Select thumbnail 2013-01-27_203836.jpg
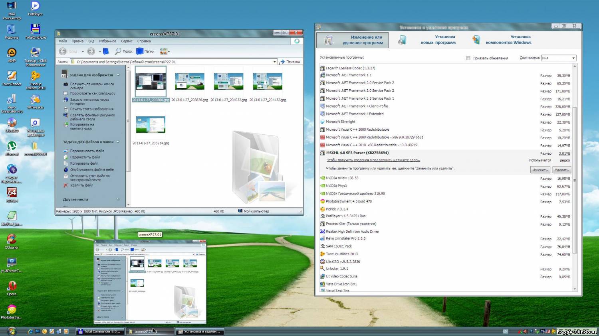This screenshot has width=599, height=336. (189, 82)
